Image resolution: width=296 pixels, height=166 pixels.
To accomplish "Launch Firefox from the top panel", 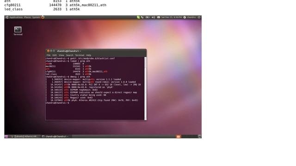I will tap(43, 18).
